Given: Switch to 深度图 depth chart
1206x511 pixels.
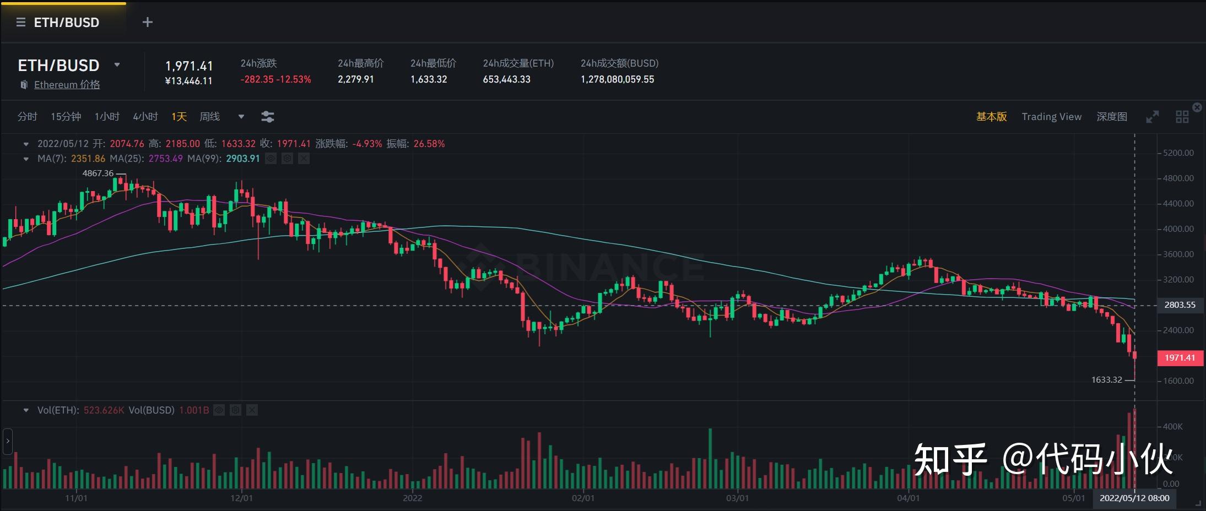Looking at the screenshot, I should [x=1112, y=117].
